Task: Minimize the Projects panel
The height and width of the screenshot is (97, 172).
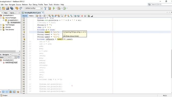Action: 19,13
